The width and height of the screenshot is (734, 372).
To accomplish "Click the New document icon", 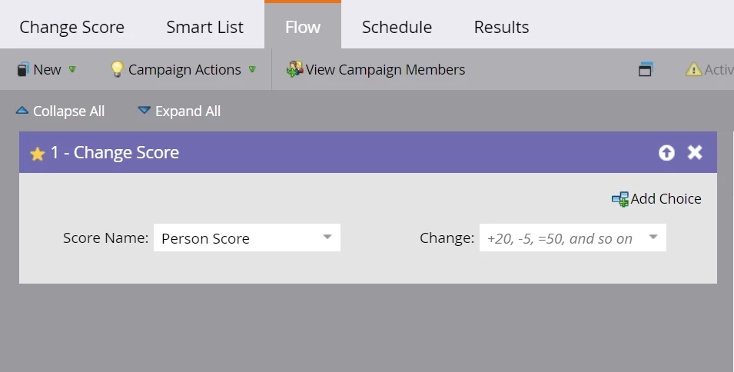I will (x=23, y=70).
